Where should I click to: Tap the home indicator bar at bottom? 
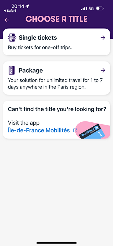pyautogui.click(x=56, y=243)
